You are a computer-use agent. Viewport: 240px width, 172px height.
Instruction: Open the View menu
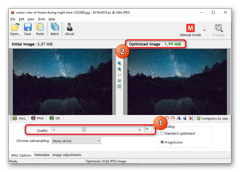pyautogui.click(x=31, y=19)
